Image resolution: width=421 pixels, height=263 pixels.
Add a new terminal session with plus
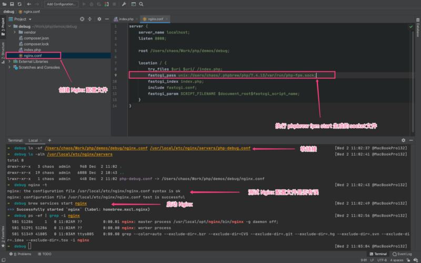(x=49, y=140)
